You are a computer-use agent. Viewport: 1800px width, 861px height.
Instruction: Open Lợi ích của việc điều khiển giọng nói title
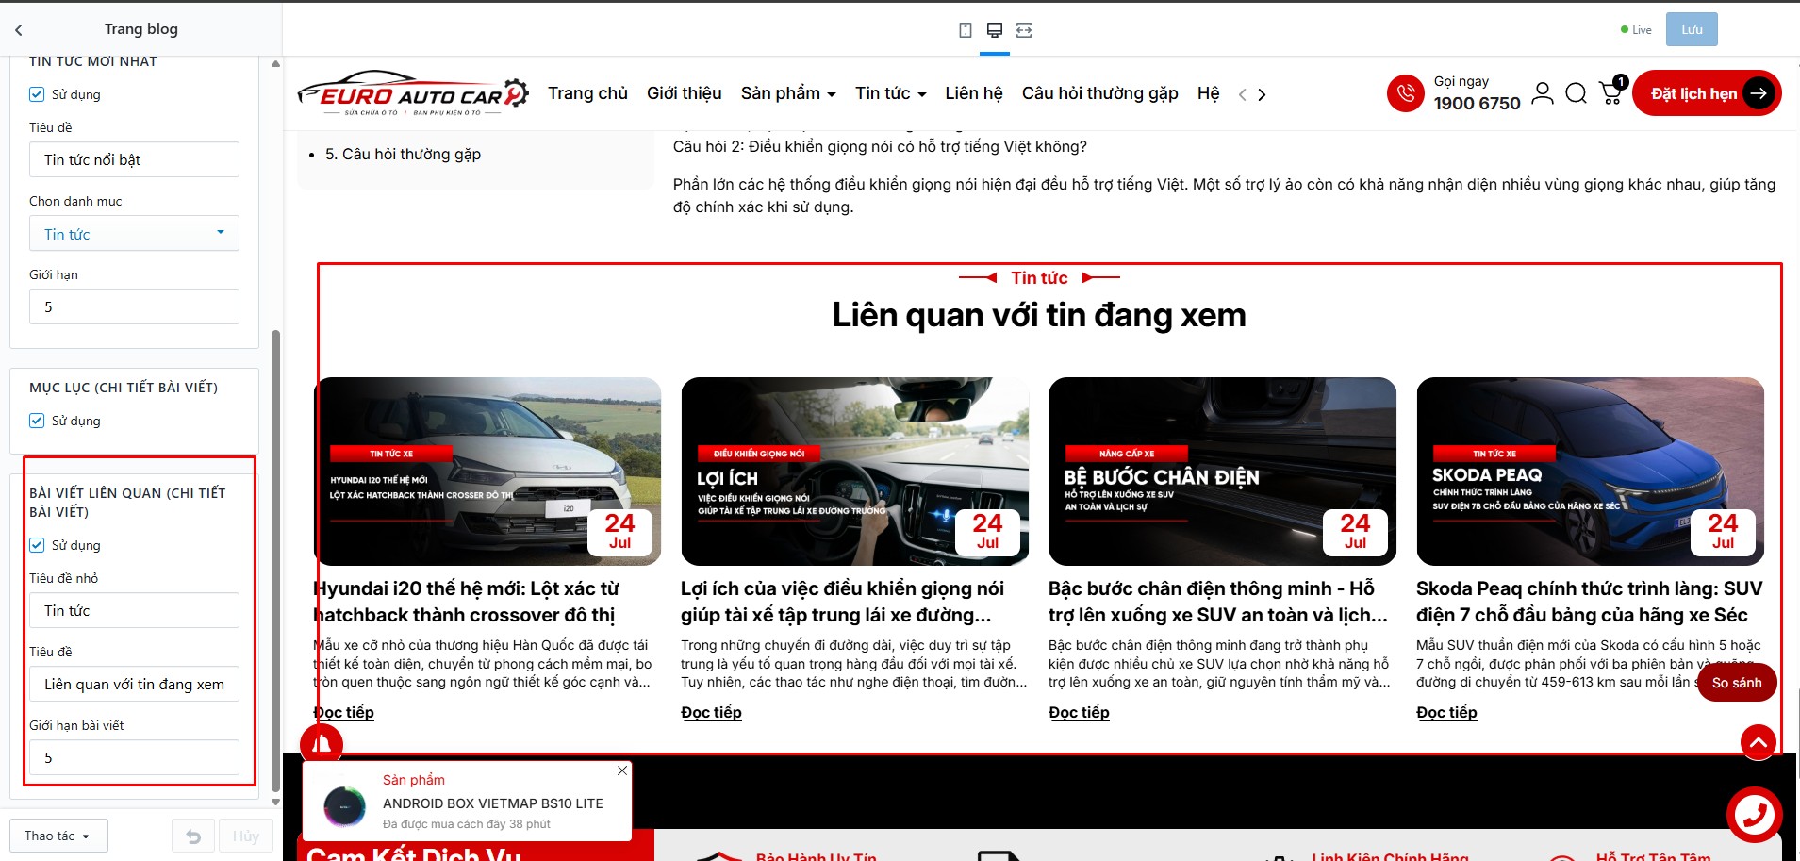click(x=842, y=602)
